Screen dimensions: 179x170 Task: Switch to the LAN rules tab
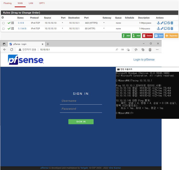31,3
